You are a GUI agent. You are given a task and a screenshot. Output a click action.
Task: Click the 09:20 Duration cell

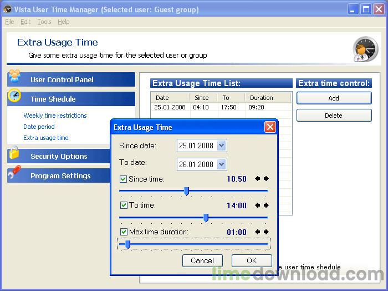pos(256,107)
